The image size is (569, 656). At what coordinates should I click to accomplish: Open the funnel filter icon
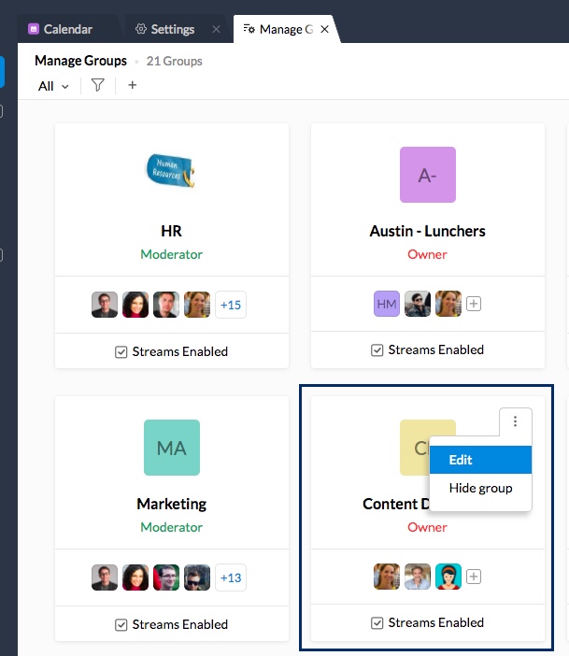point(97,85)
